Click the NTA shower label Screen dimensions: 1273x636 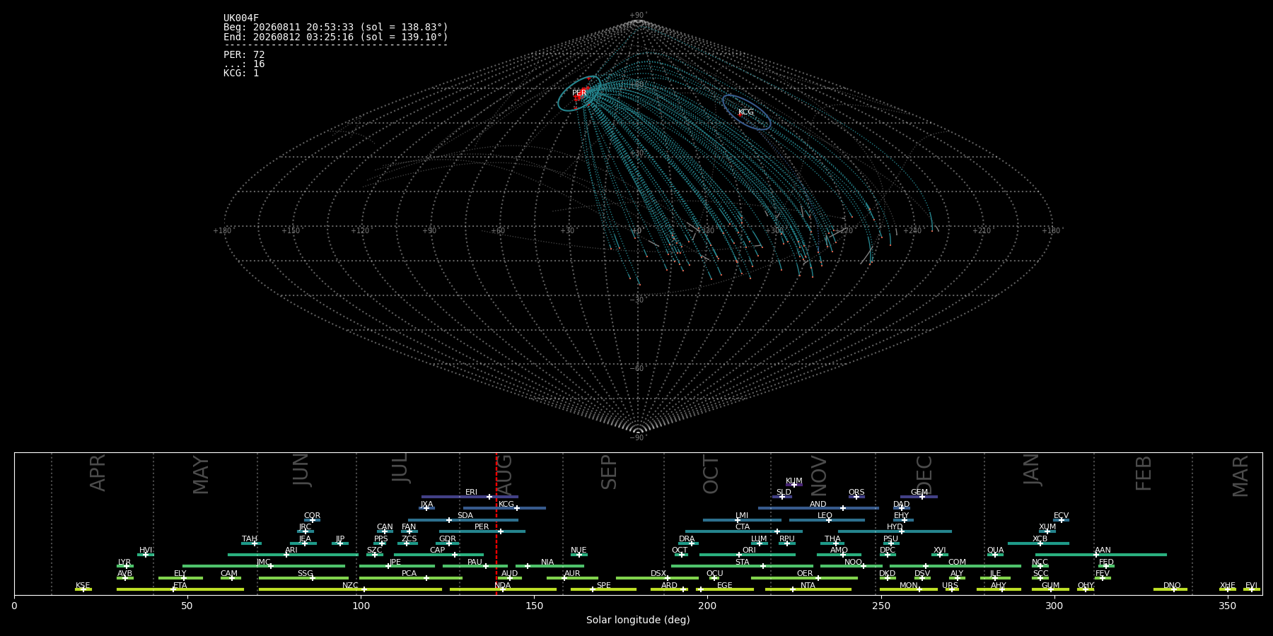click(x=808, y=586)
